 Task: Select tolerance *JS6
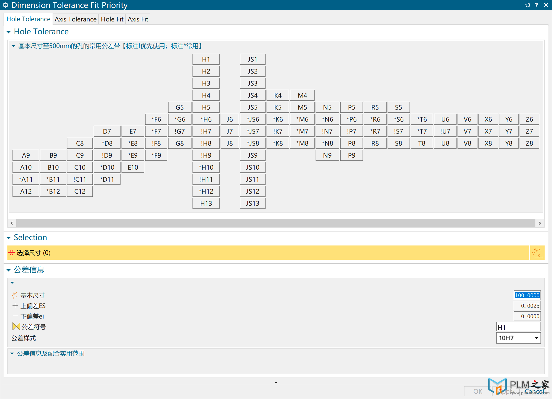click(x=253, y=119)
